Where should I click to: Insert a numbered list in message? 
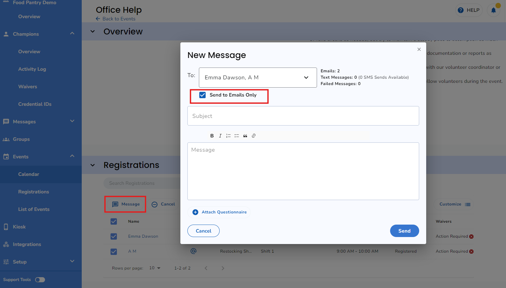click(228, 136)
